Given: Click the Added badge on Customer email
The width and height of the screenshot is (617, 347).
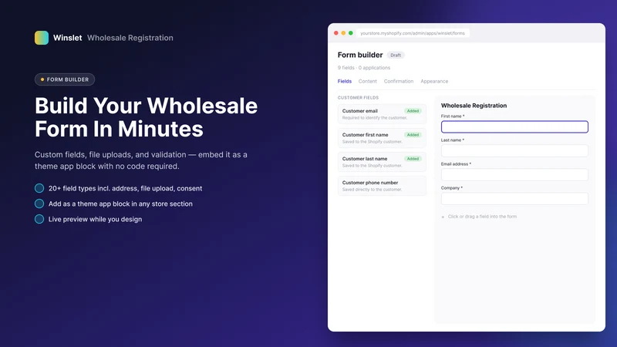Looking at the screenshot, I should 413,111.
